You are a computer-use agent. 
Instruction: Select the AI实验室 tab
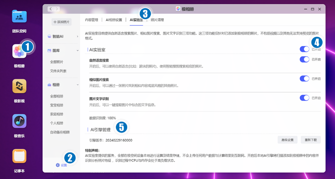tap(136, 20)
